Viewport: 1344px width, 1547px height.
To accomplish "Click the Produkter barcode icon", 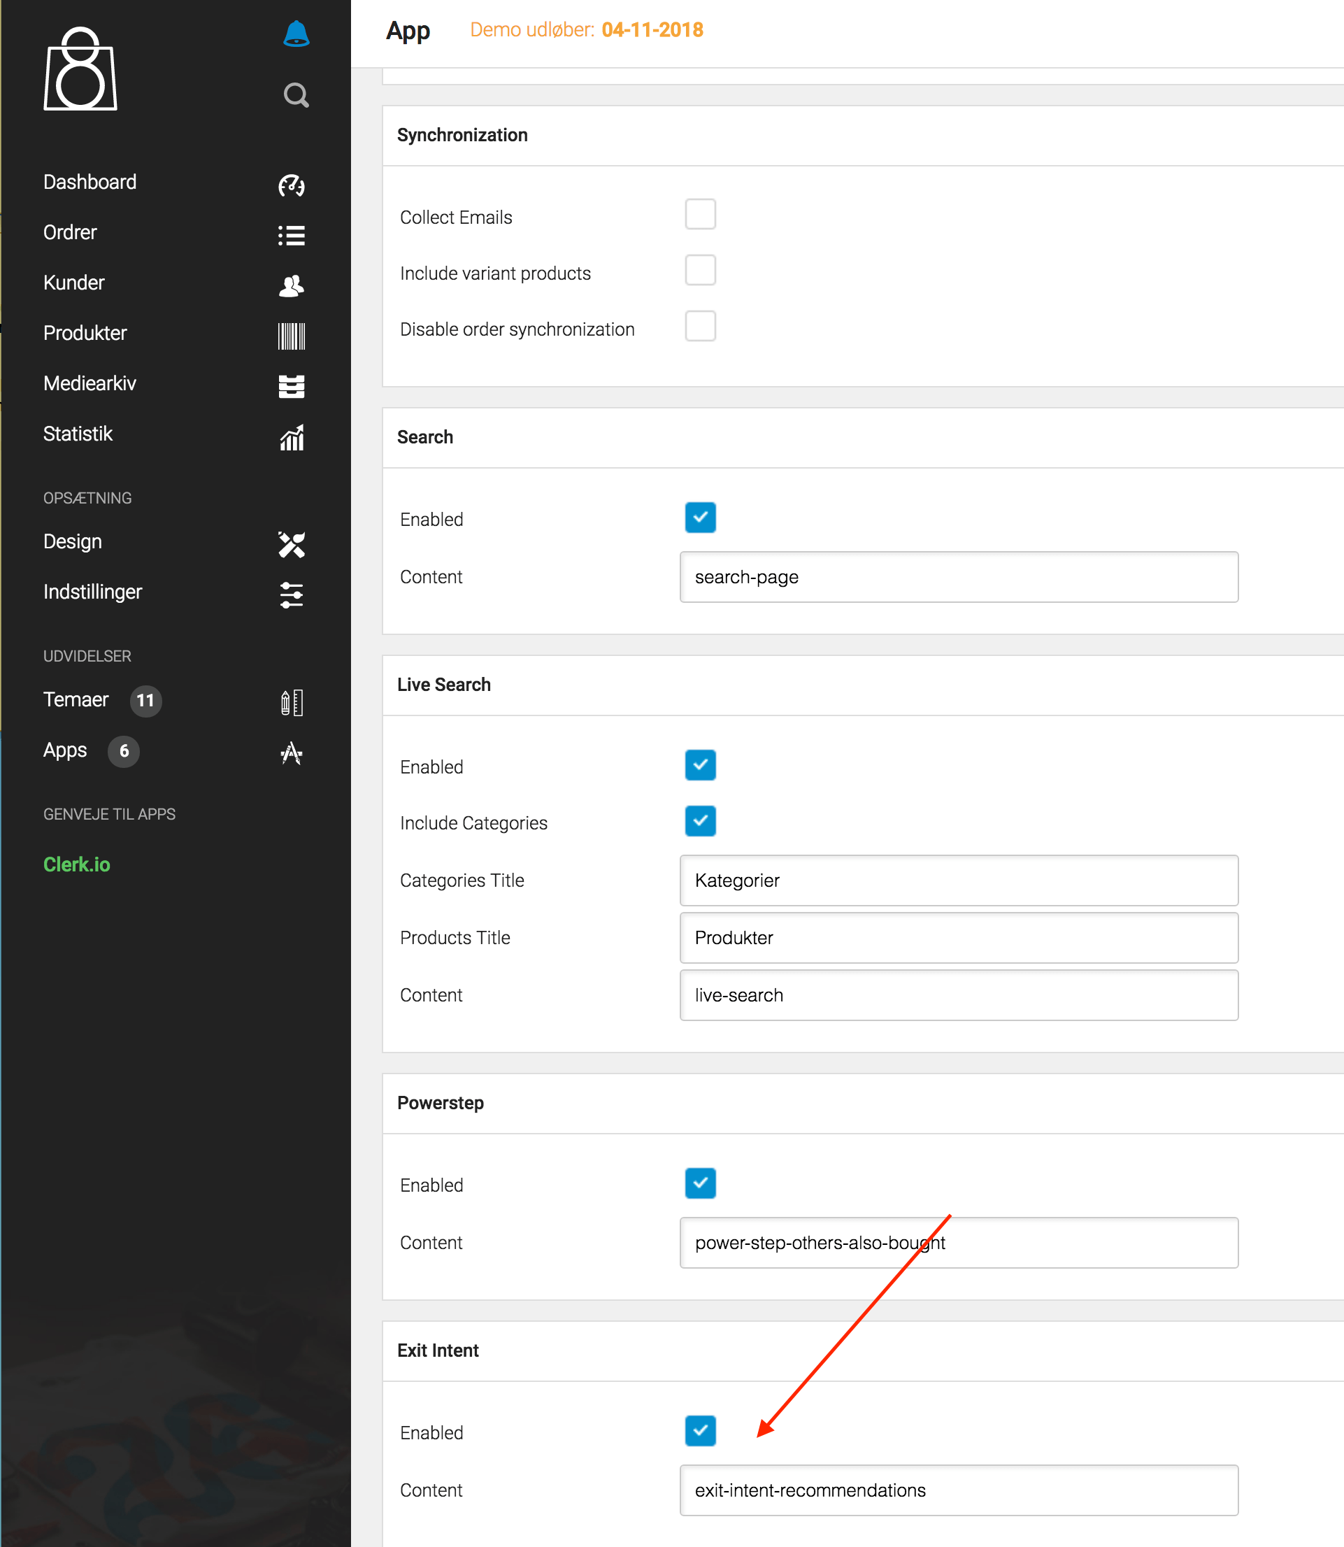I will point(291,336).
